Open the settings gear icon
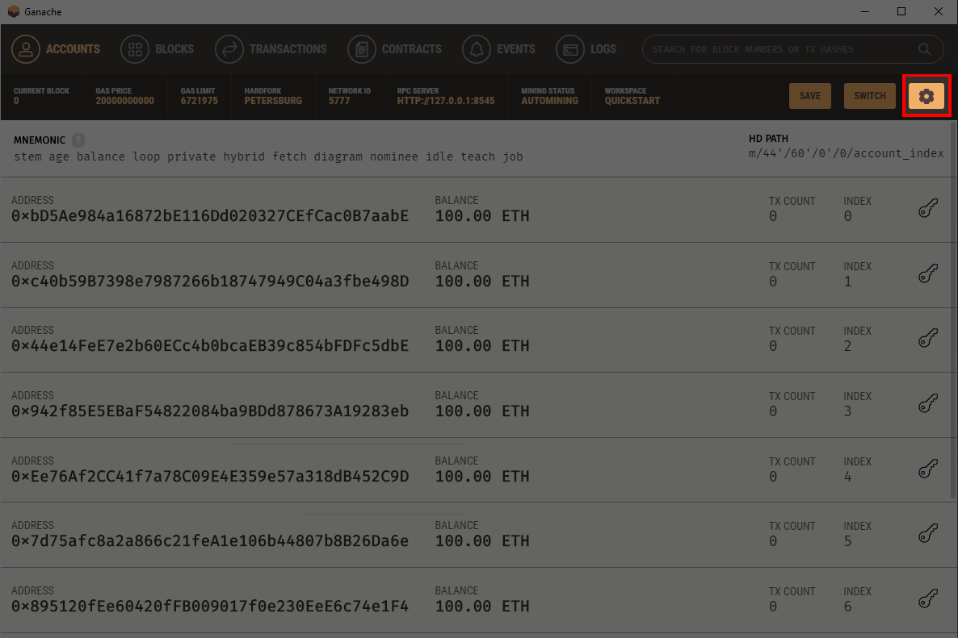Image resolution: width=958 pixels, height=638 pixels. tap(926, 96)
